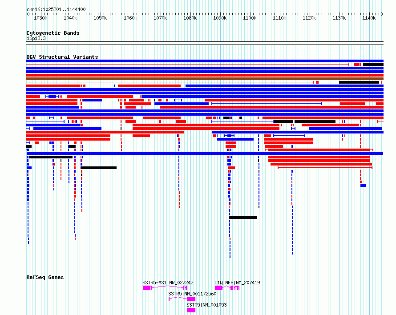Viewport: 396px width, 315px height.
Task: Click the 1140k ruler label
Action: [x=369, y=18]
